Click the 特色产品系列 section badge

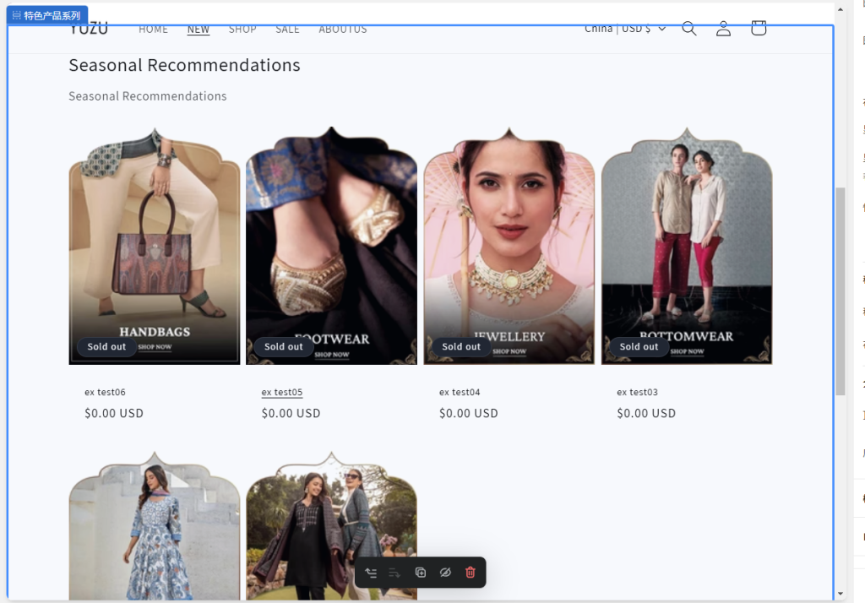click(x=46, y=14)
